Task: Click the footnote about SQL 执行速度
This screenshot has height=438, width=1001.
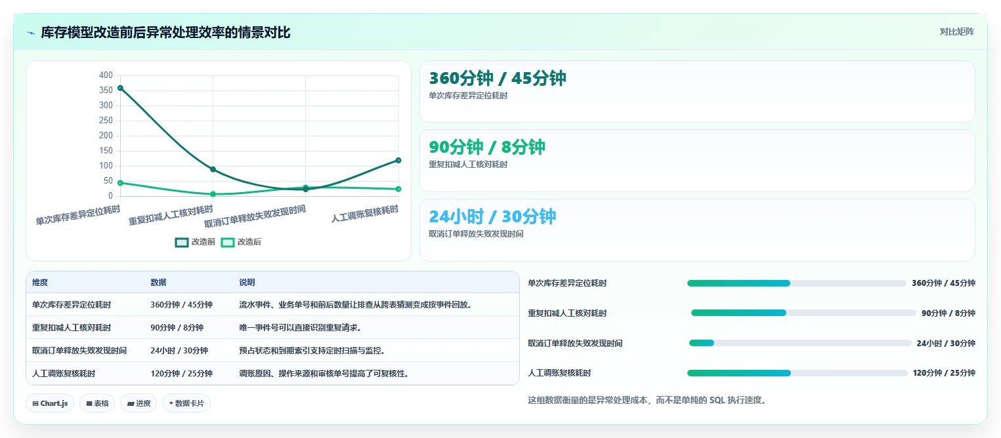Action: pos(647,400)
